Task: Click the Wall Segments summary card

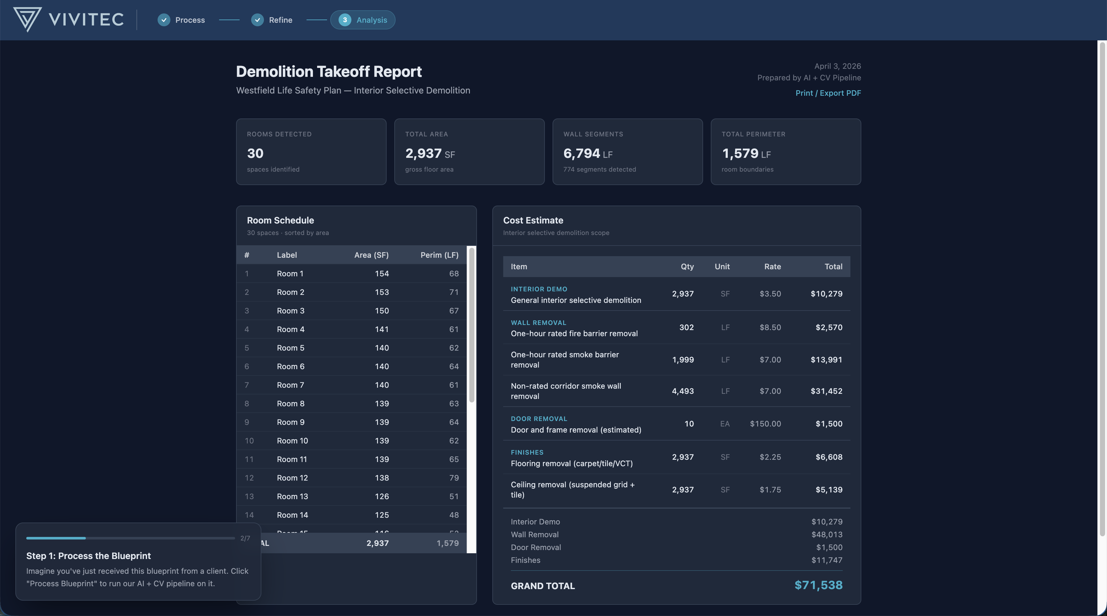Action: [627, 152]
